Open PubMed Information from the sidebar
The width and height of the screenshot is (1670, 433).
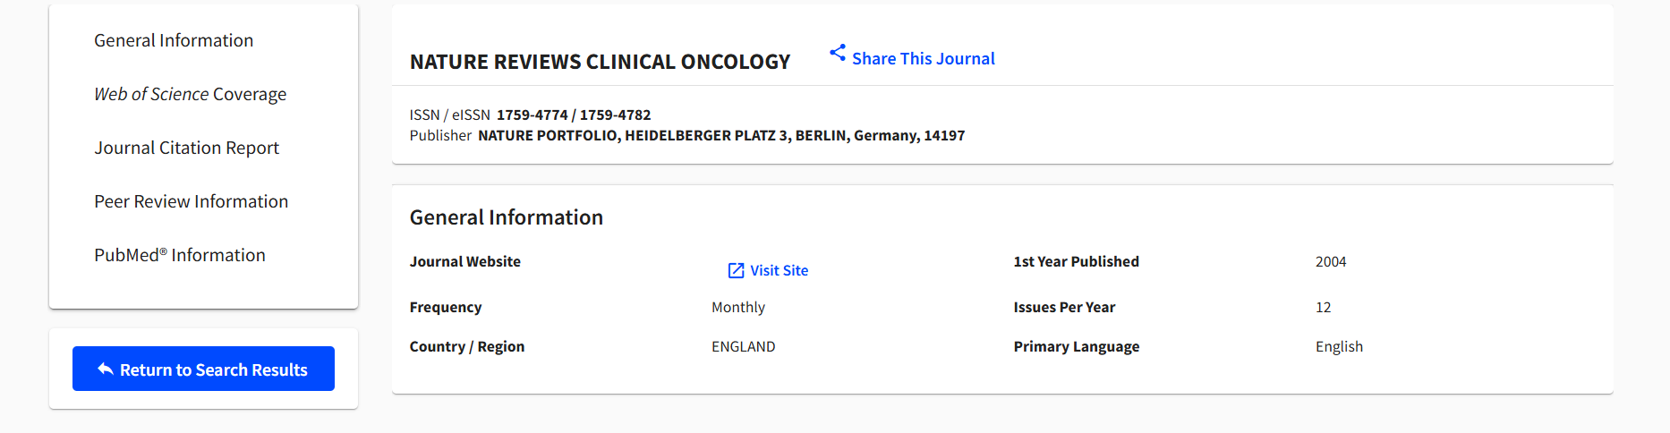coord(179,255)
